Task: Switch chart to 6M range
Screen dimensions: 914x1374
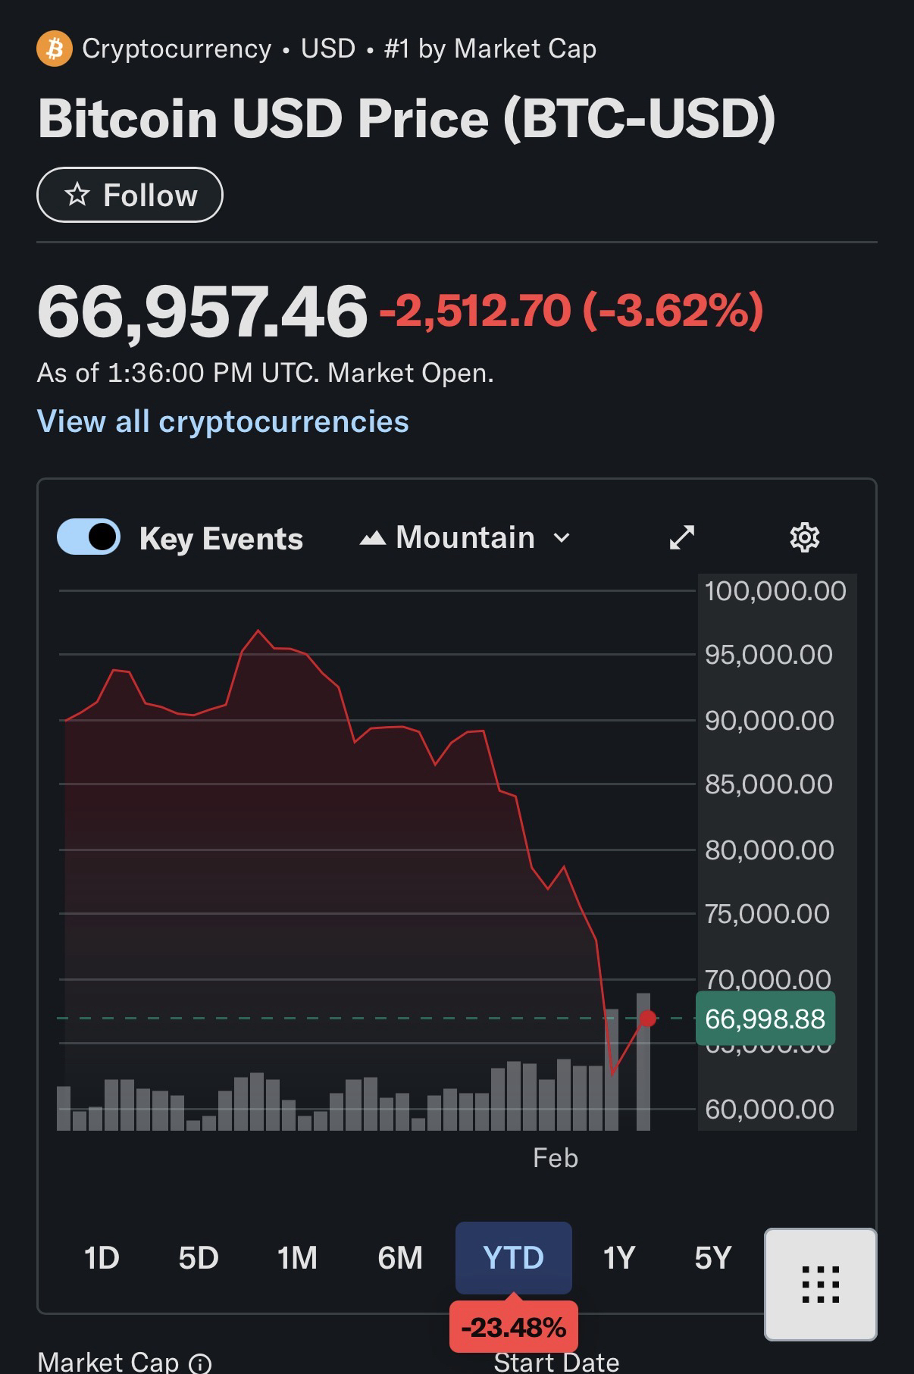Action: click(400, 1258)
